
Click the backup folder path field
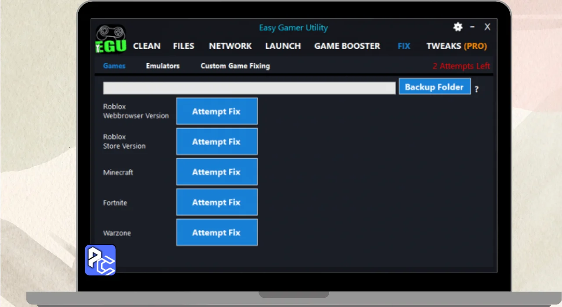(x=249, y=88)
